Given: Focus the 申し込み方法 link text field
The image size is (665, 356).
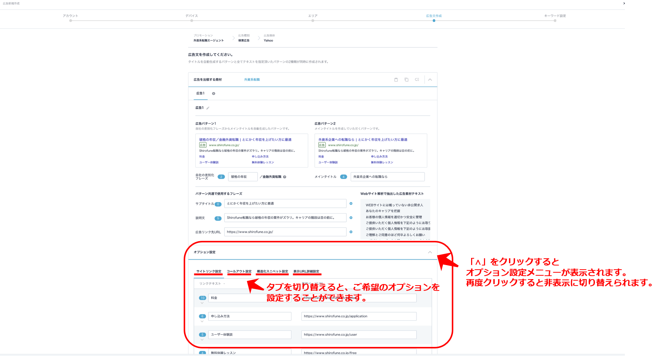Looking at the screenshot, I should tap(250, 316).
